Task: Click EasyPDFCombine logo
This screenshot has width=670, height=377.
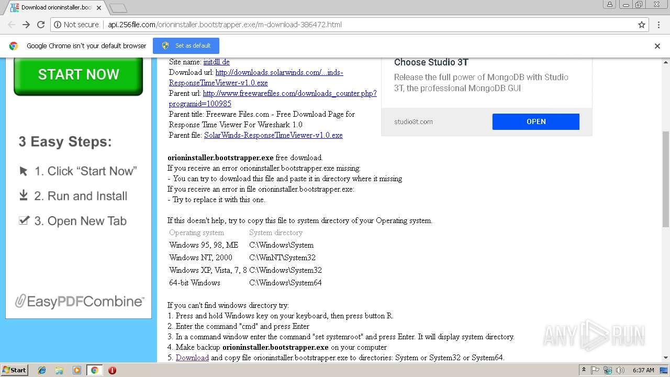Action: pos(79,301)
